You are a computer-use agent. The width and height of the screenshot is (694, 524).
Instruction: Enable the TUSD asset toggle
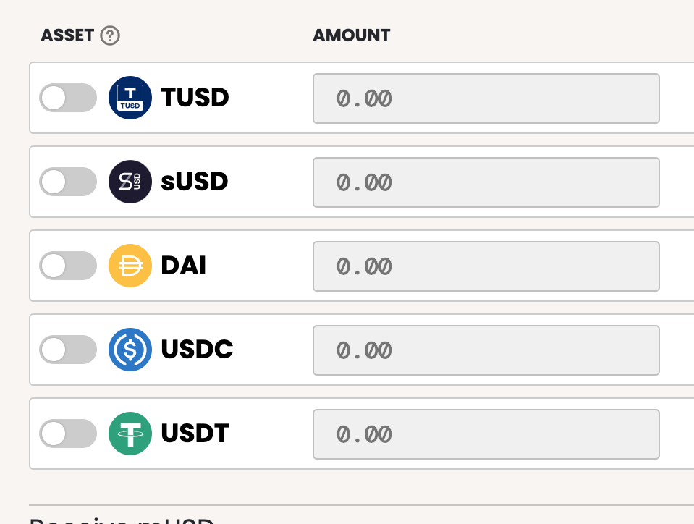pyautogui.click(x=68, y=98)
